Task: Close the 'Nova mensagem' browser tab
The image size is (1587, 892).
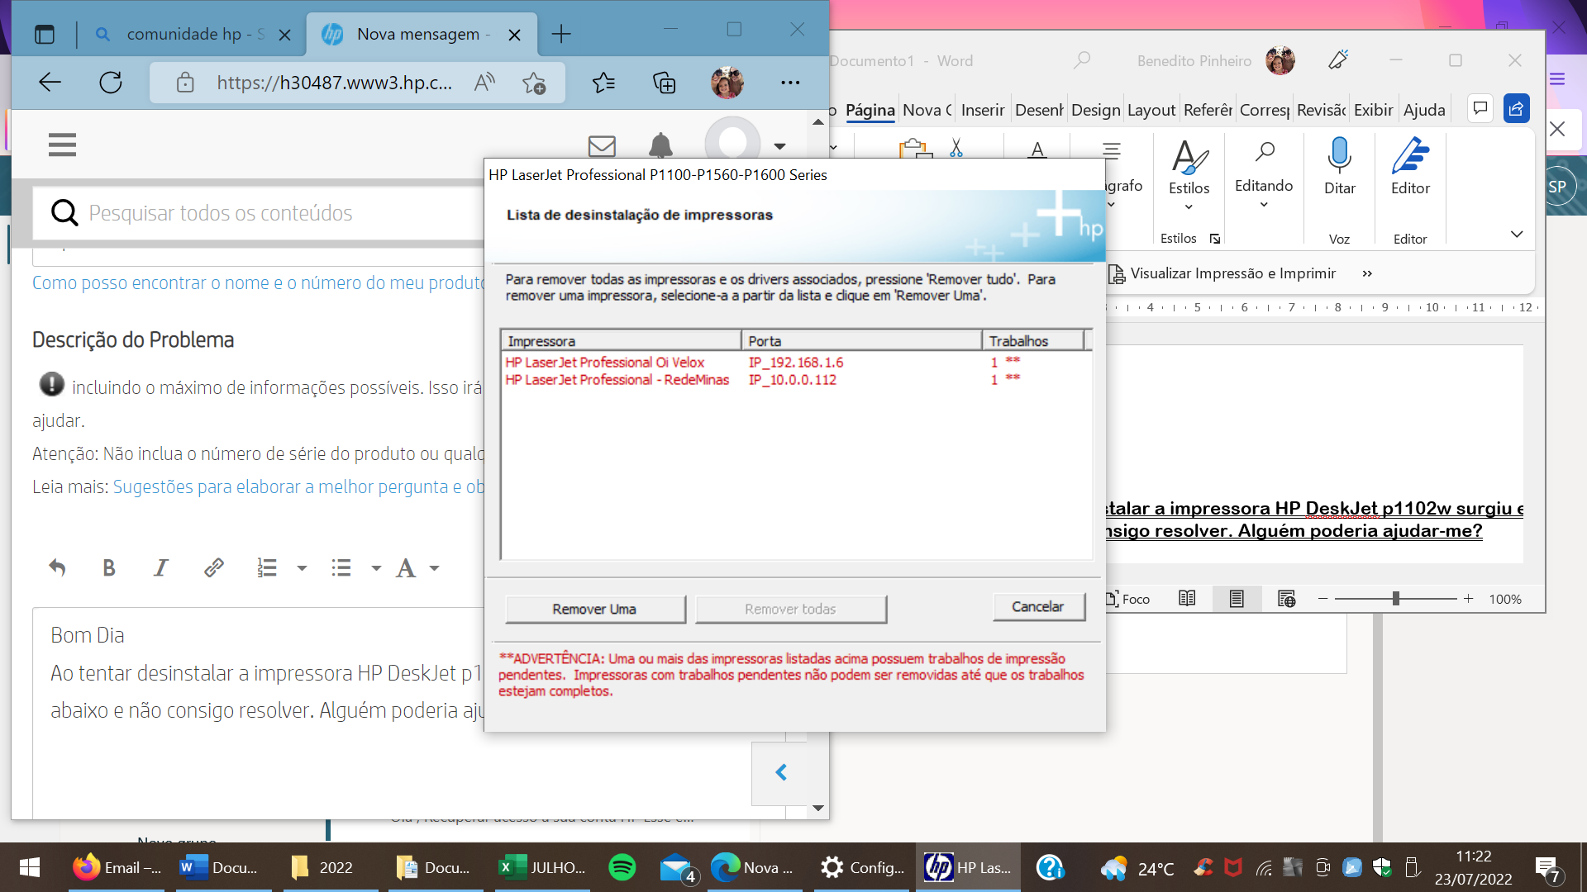Action: pyautogui.click(x=514, y=35)
